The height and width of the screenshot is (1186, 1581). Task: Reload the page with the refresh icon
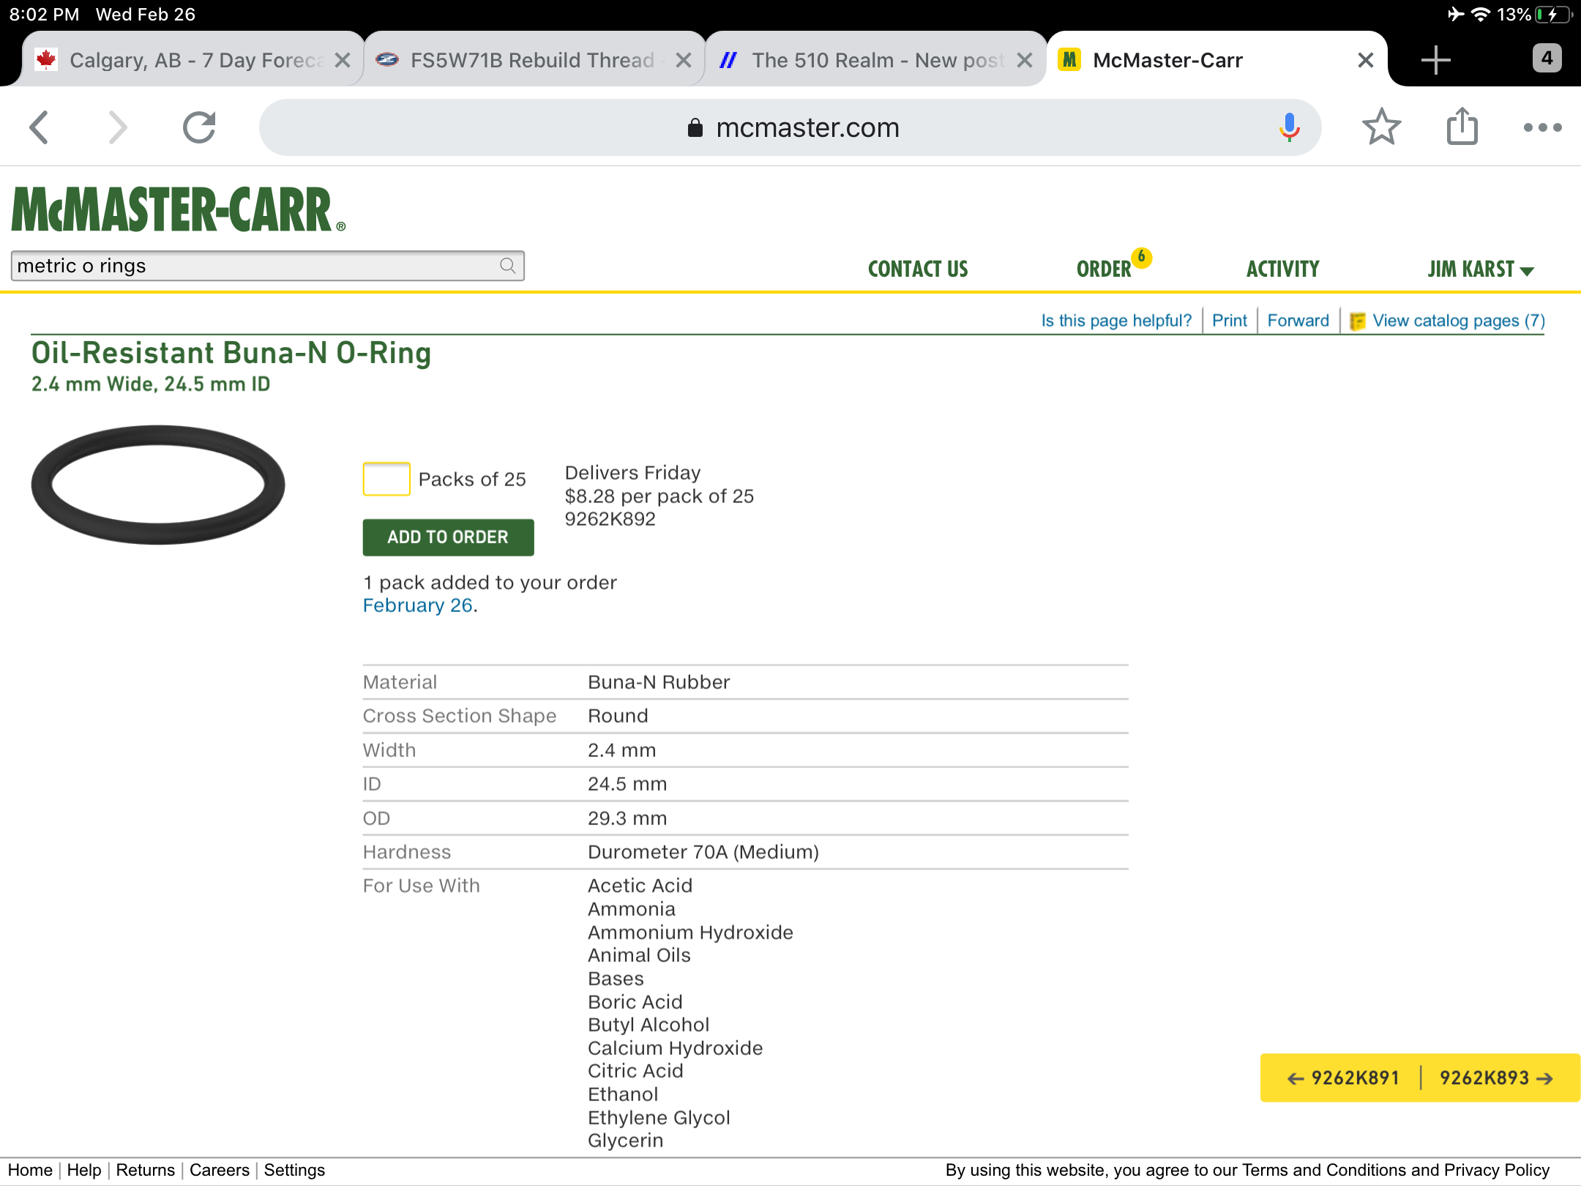click(x=199, y=127)
